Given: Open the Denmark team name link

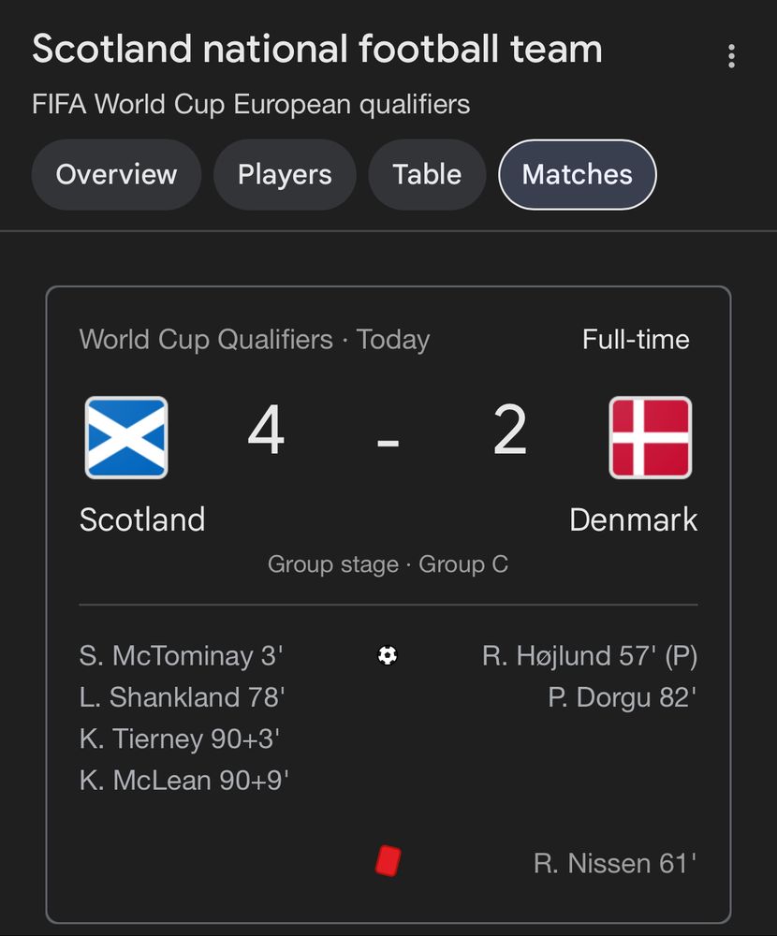Looking at the screenshot, I should [x=634, y=519].
